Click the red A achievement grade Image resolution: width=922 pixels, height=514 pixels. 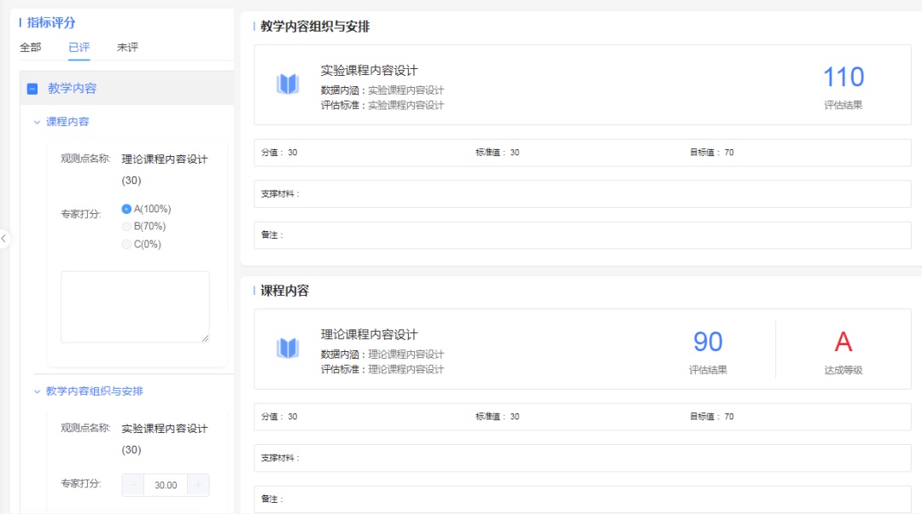pos(843,342)
